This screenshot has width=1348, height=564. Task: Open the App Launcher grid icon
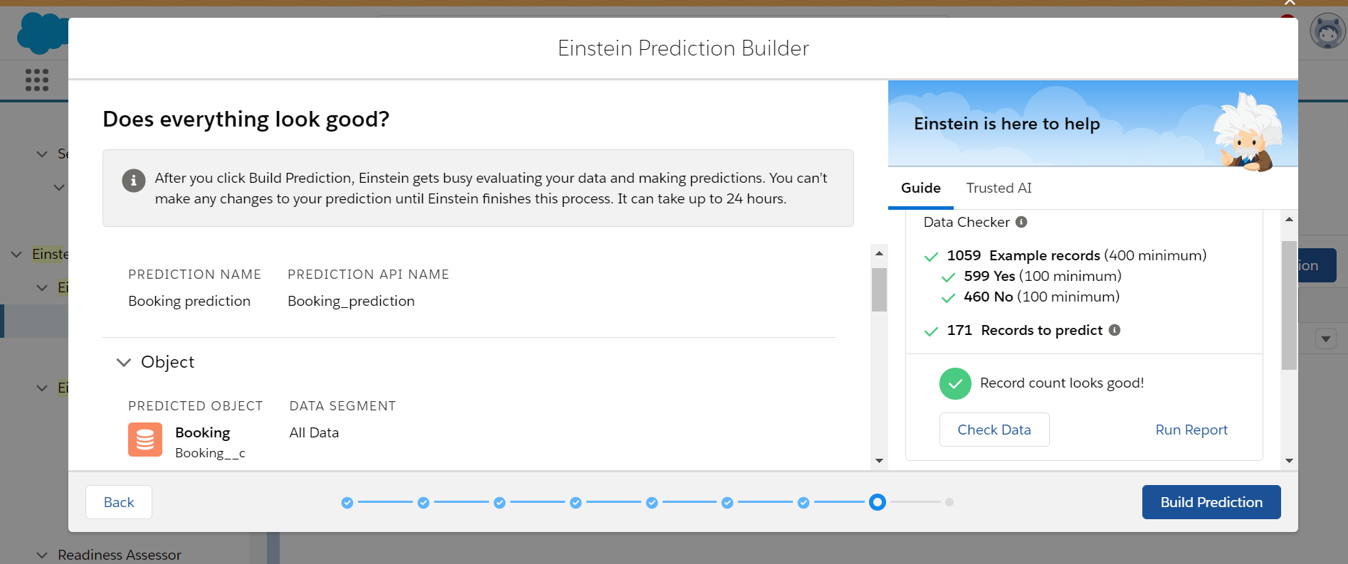(37, 80)
